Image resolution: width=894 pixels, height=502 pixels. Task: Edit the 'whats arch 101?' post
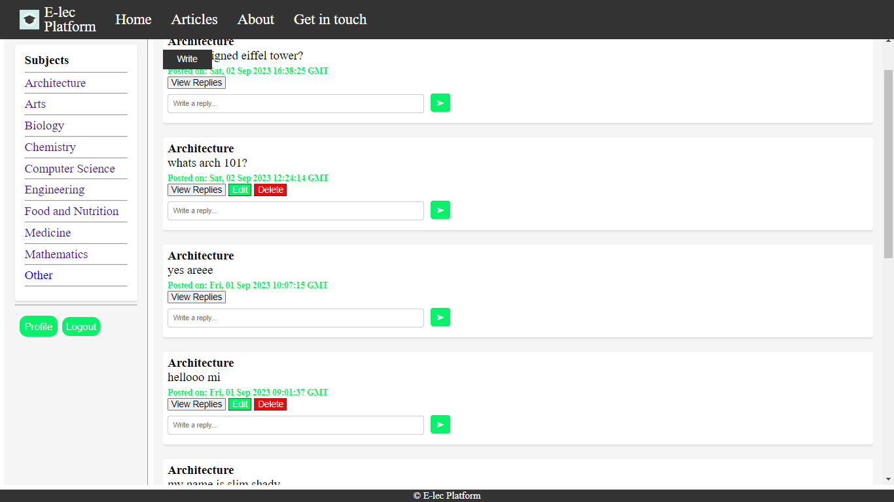coord(240,190)
